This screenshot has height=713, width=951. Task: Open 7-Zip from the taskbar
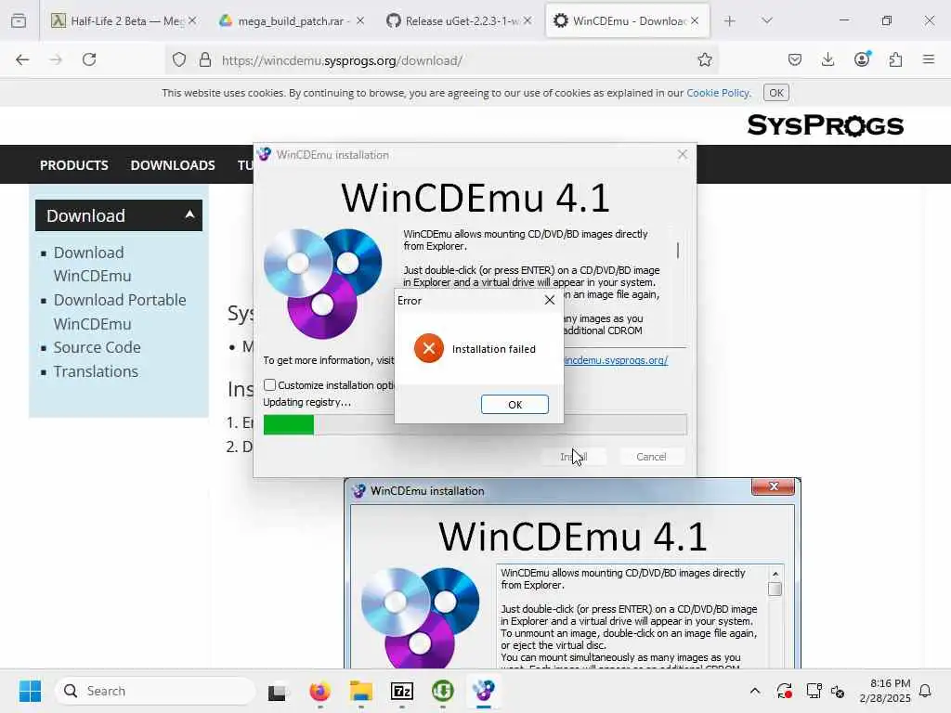point(401,691)
